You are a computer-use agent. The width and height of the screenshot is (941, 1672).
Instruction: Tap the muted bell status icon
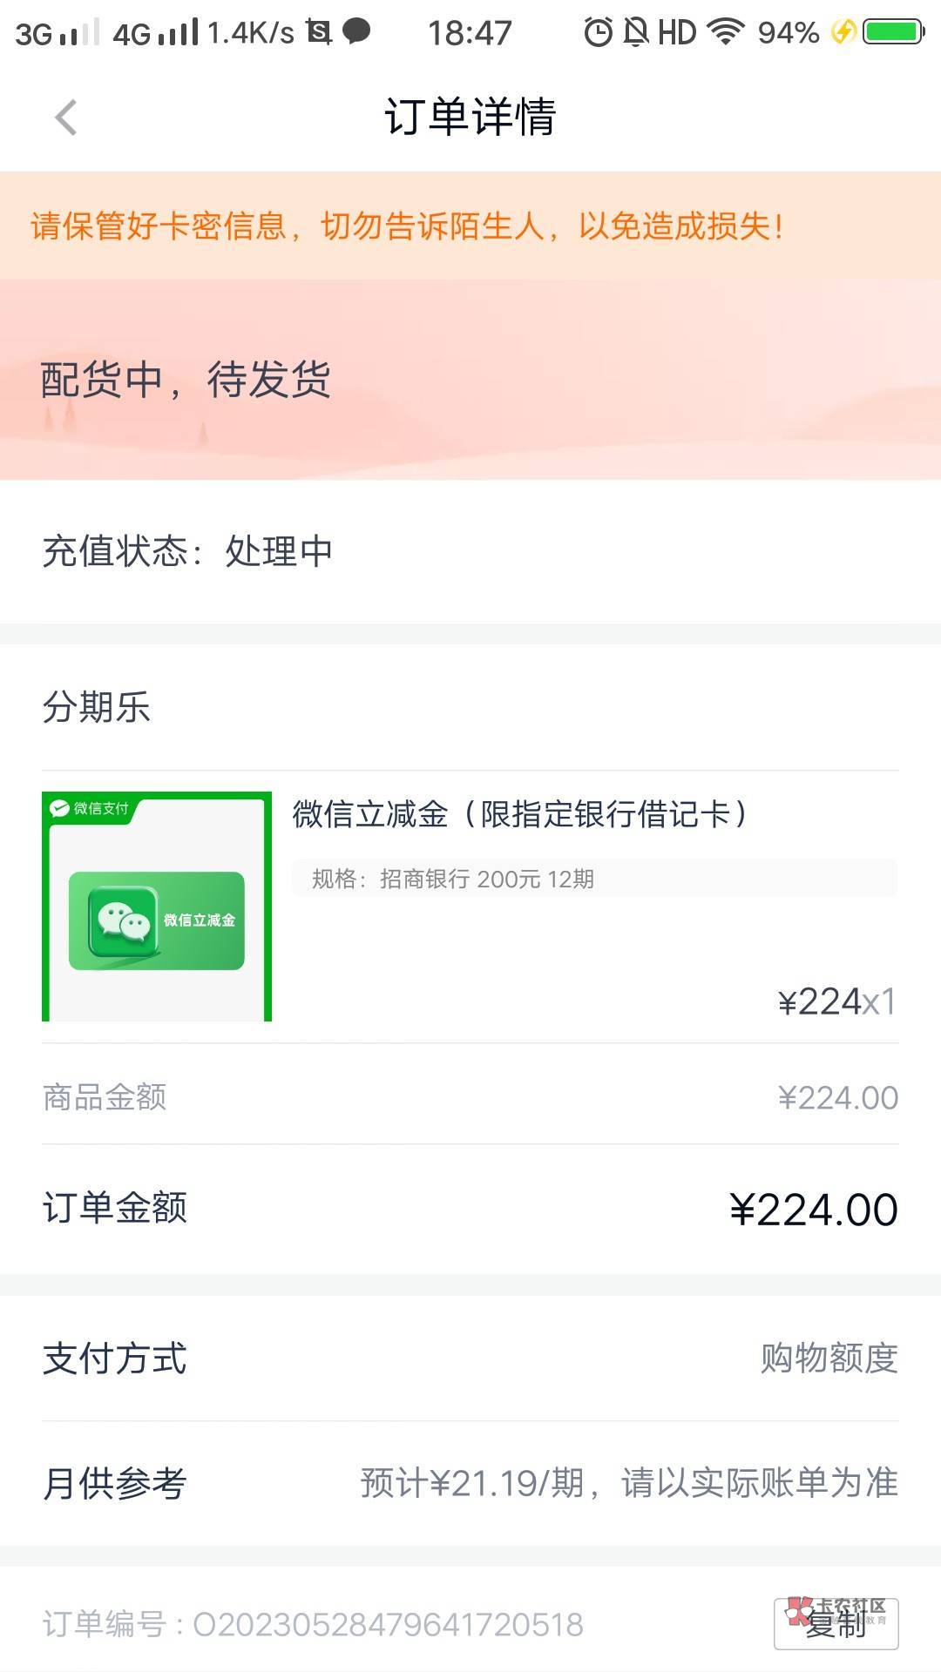tap(636, 33)
